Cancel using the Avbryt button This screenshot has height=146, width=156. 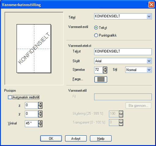[x=76, y=138]
